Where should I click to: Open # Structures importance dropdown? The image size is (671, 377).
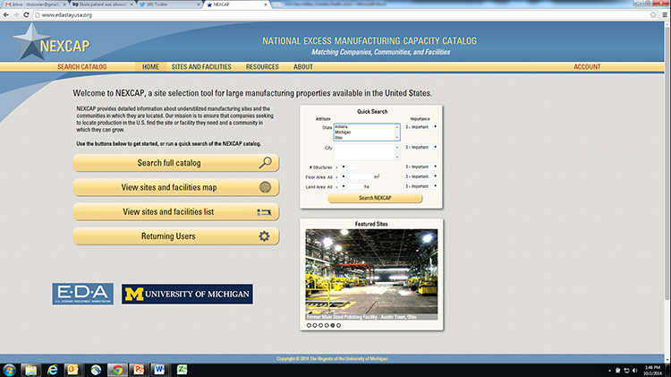(x=421, y=167)
